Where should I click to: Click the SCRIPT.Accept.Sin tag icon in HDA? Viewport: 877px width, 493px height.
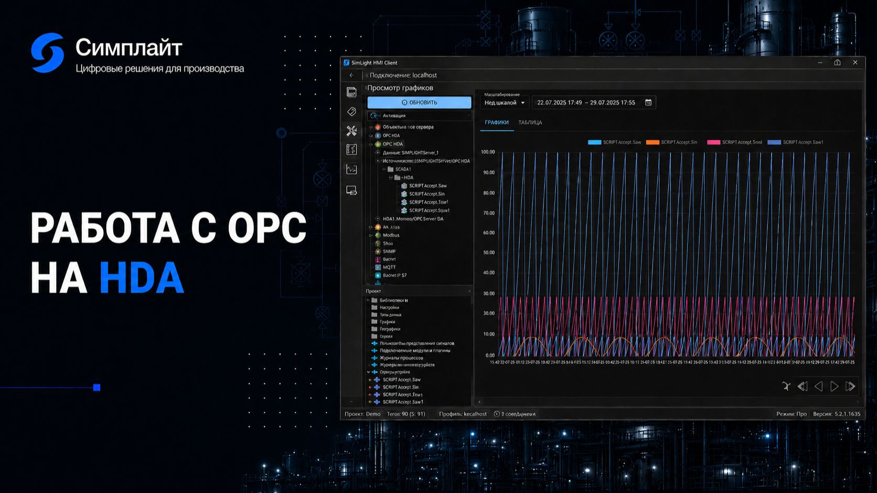[x=404, y=194]
